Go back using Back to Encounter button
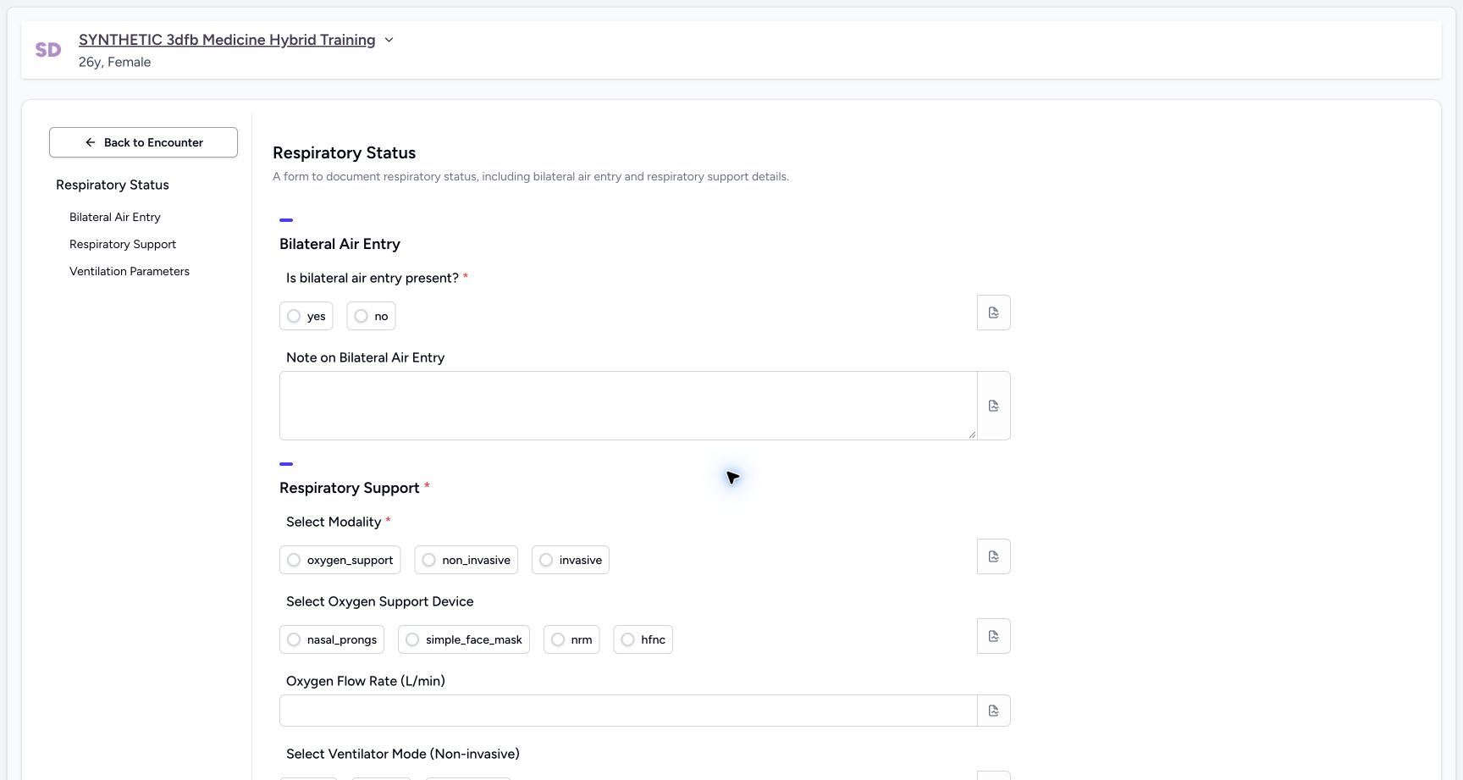Image resolution: width=1463 pixels, height=780 pixels. click(143, 142)
